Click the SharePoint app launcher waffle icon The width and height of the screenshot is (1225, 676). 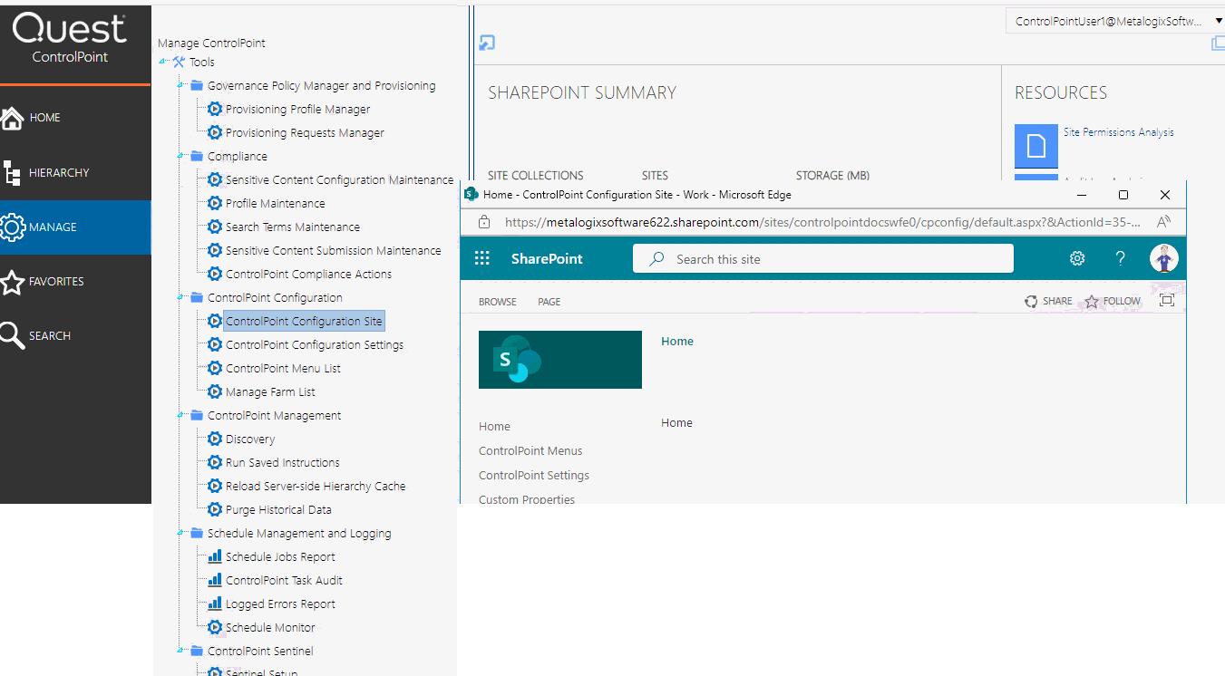481,258
